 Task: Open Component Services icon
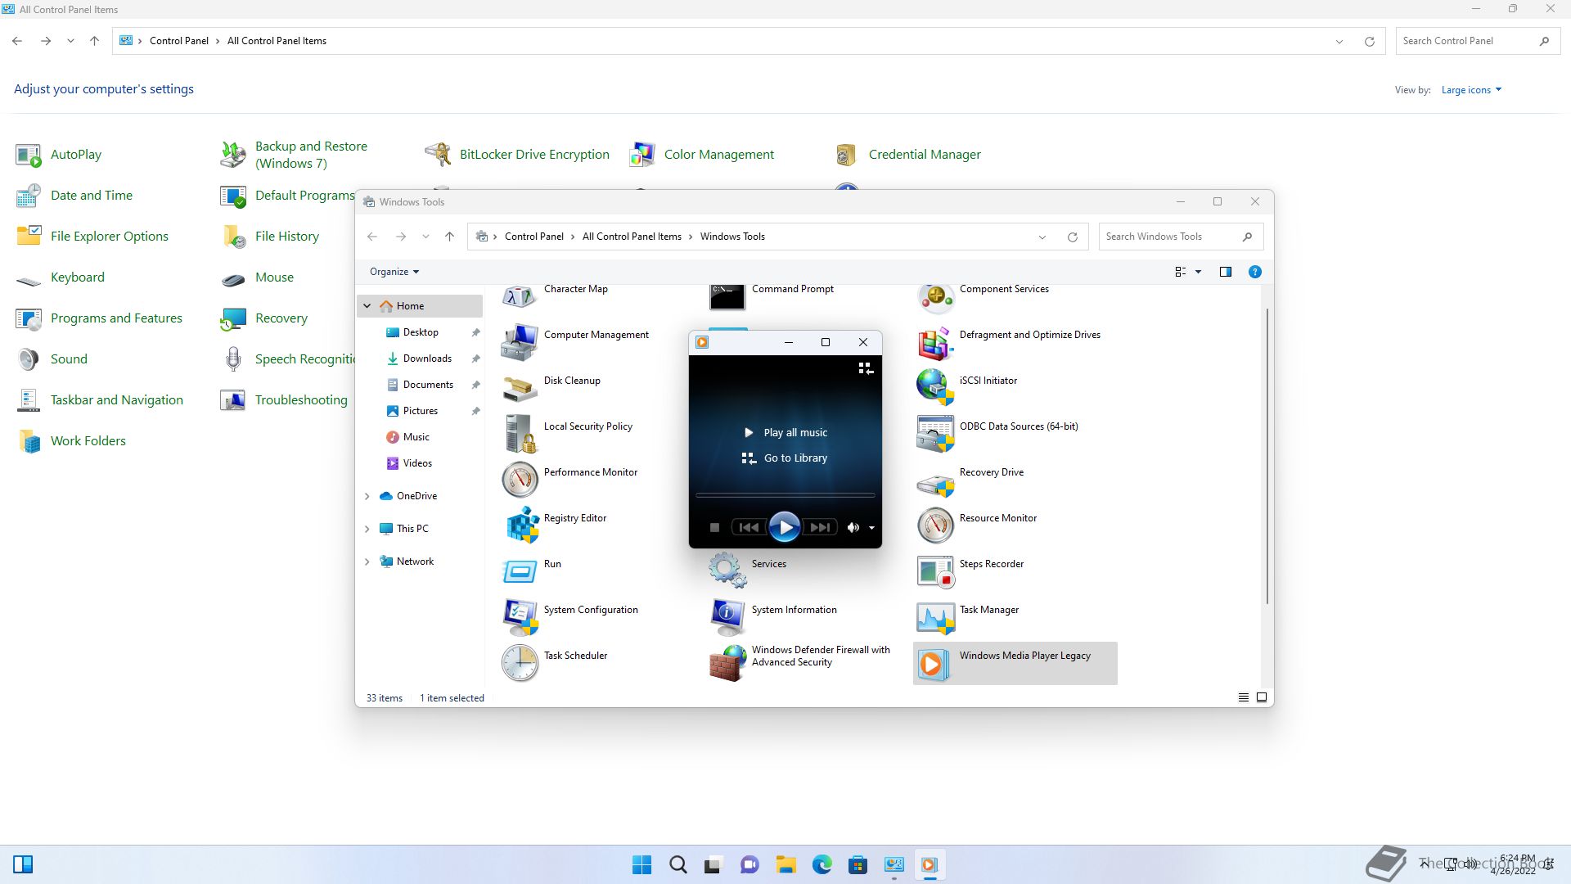(935, 296)
